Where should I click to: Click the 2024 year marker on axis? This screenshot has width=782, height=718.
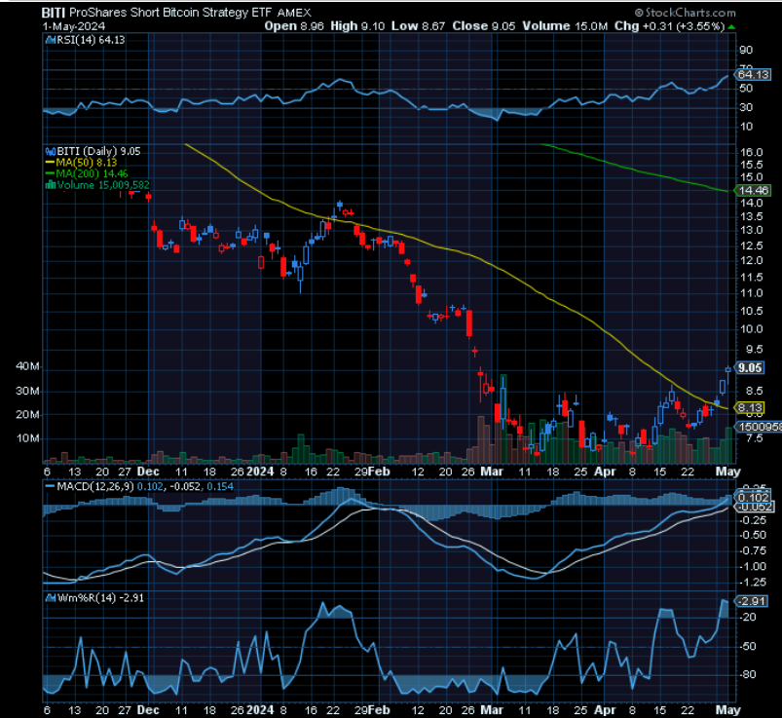point(259,468)
